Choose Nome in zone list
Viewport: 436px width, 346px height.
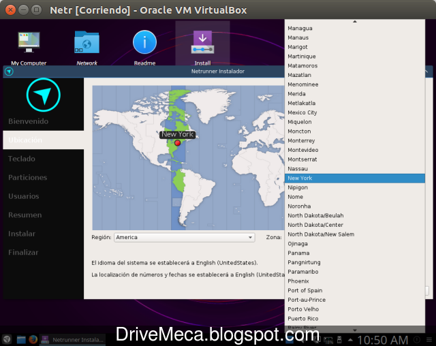355,197
